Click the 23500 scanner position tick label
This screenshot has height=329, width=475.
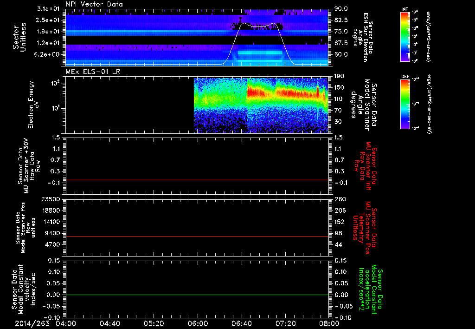coord(51,199)
